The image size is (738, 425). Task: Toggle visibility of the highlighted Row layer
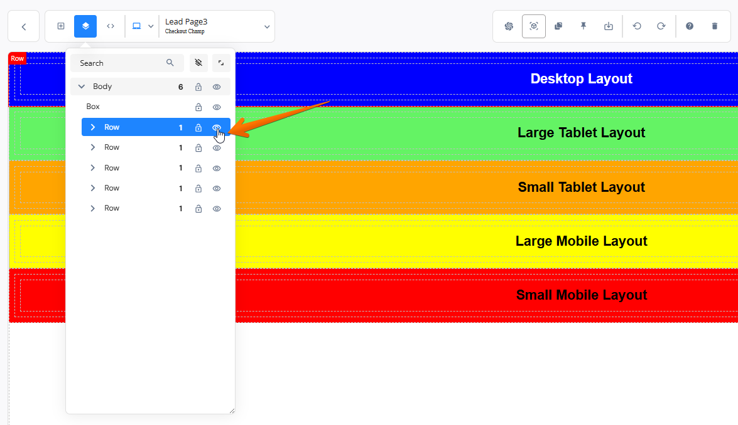point(217,127)
